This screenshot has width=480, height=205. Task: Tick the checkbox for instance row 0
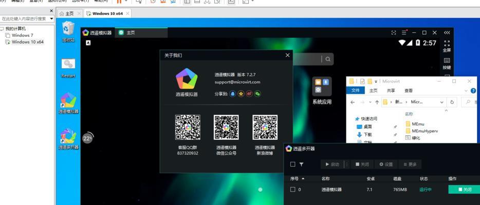point(292,190)
